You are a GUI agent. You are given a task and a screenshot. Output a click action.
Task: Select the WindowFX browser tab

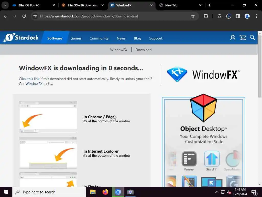(132, 5)
